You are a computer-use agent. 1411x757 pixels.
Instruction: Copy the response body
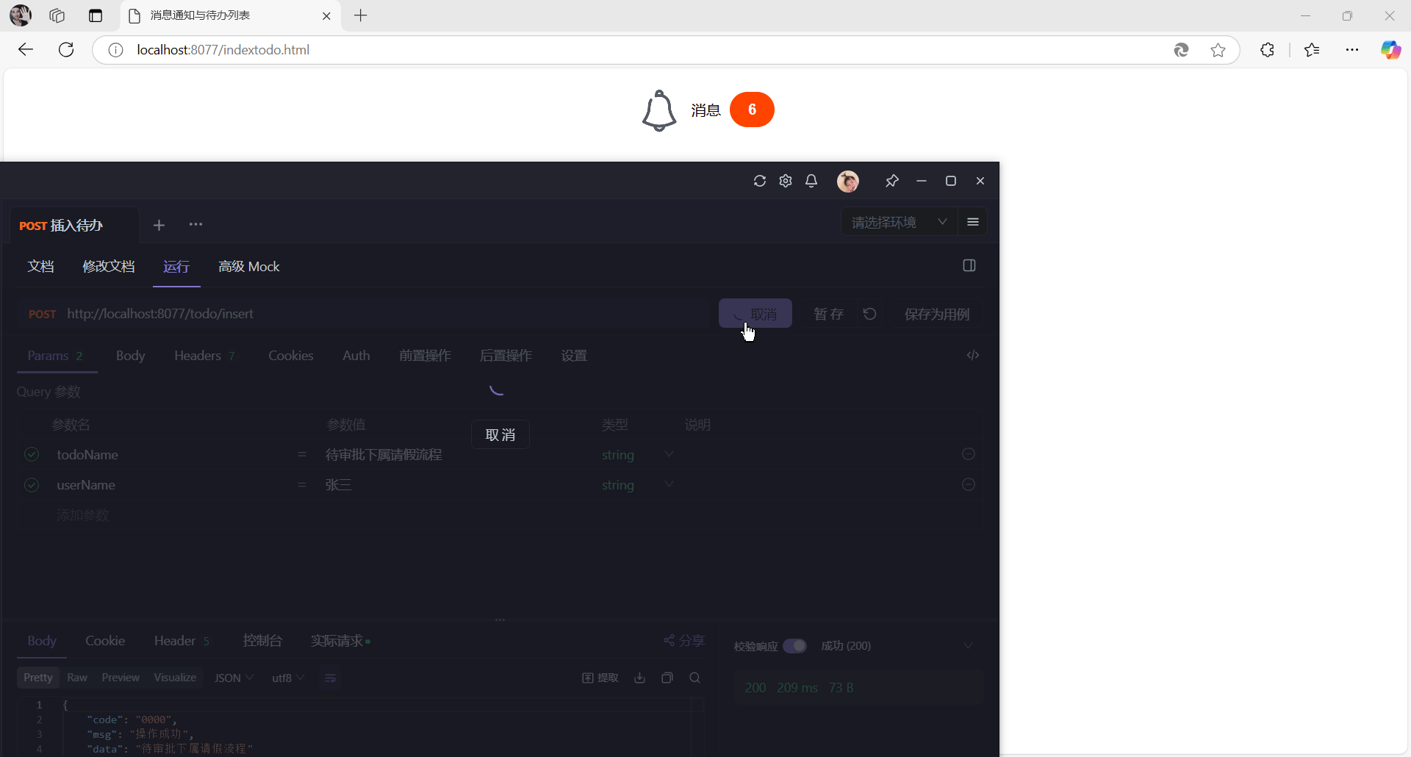click(667, 678)
